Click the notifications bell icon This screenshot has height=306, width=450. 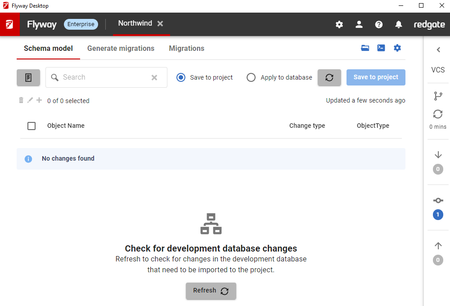399,25
